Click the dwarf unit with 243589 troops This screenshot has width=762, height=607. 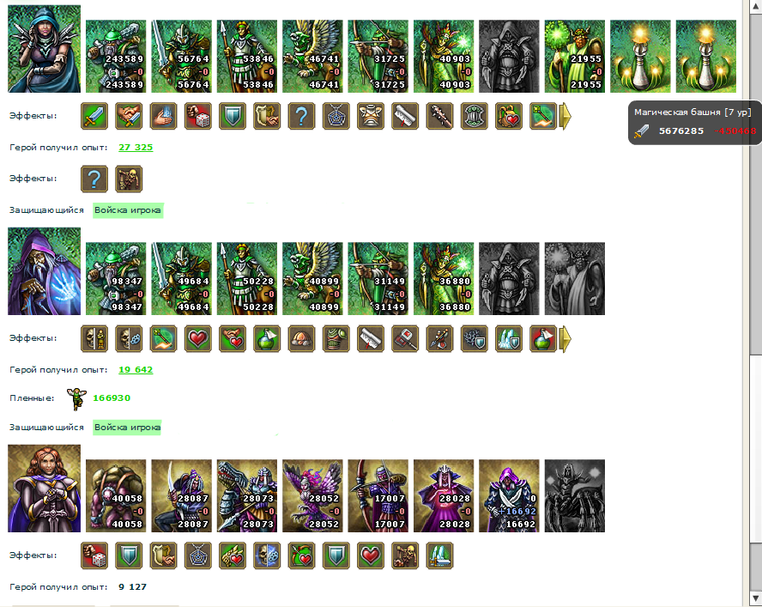pyautogui.click(x=116, y=56)
